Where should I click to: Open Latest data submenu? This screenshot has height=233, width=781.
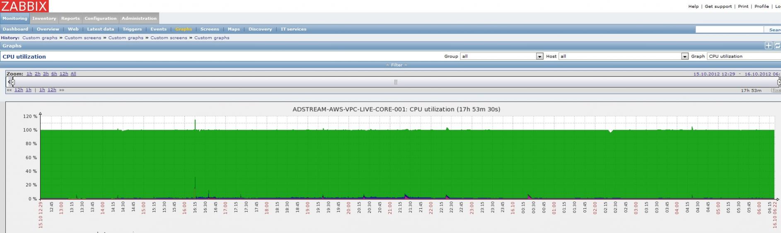[x=101, y=29]
